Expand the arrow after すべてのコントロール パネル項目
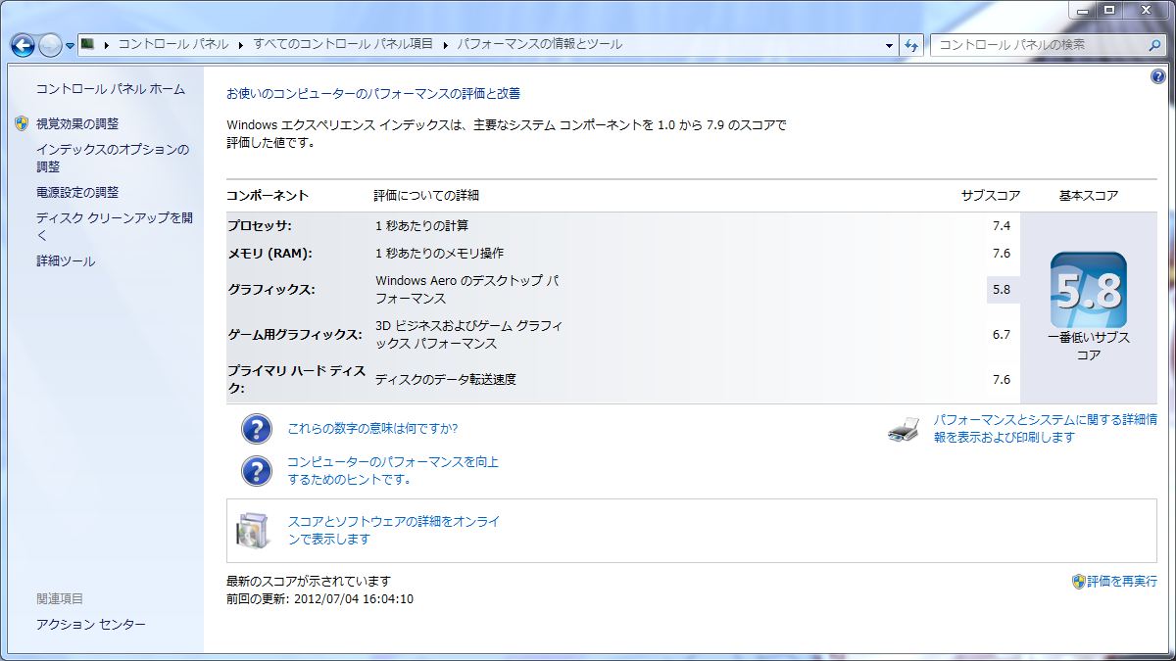1176x661 pixels. click(x=446, y=45)
